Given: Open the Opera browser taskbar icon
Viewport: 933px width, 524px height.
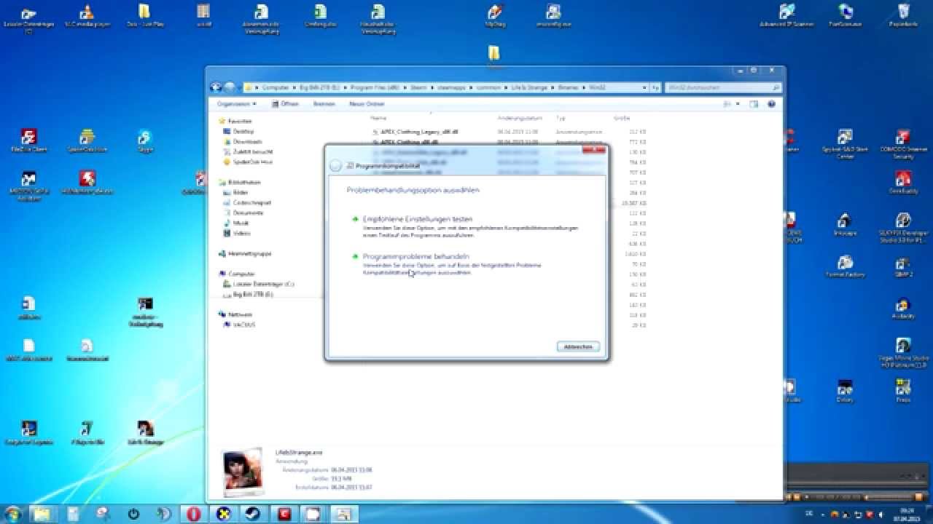Looking at the screenshot, I should pyautogui.click(x=193, y=514).
